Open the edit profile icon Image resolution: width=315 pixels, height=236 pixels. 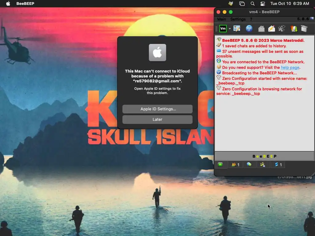(237, 29)
